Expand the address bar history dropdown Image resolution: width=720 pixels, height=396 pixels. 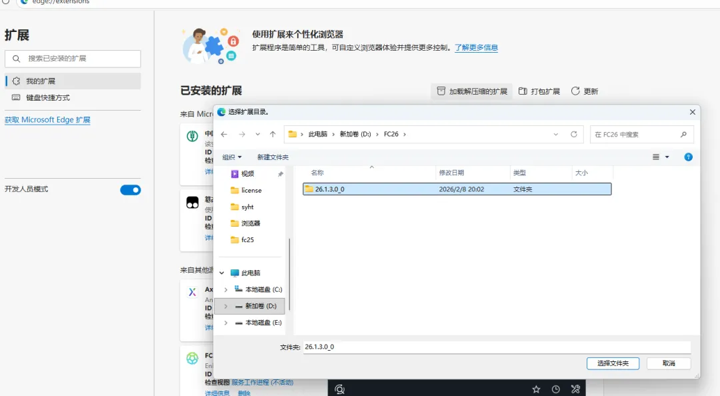[x=555, y=134]
